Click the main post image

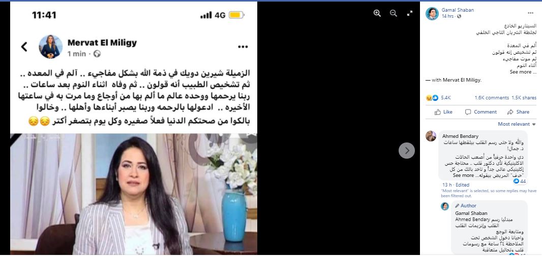[134, 128]
